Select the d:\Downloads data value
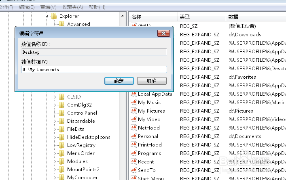Screen dimensions: 286x180 (x=245, y=35)
